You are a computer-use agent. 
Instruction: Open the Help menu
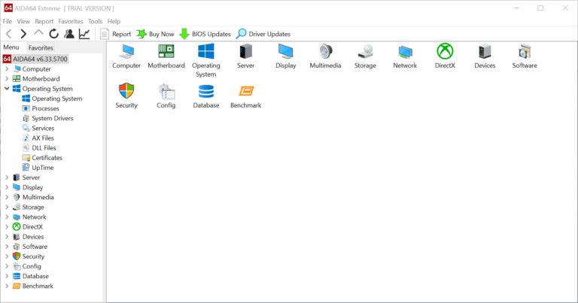tap(114, 21)
